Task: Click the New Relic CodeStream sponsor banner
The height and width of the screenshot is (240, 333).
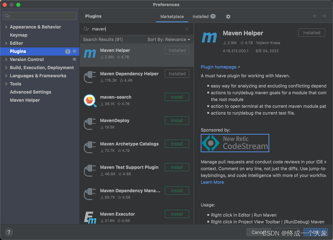Action: click(235, 143)
